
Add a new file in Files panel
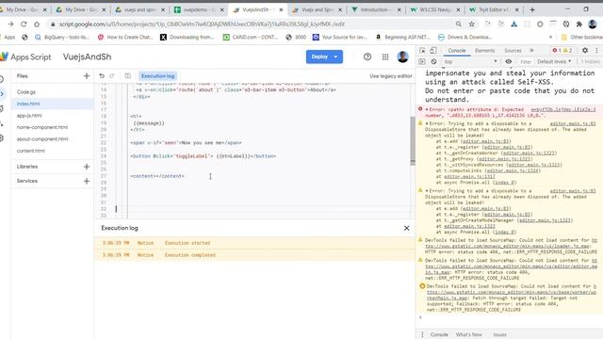(87, 76)
